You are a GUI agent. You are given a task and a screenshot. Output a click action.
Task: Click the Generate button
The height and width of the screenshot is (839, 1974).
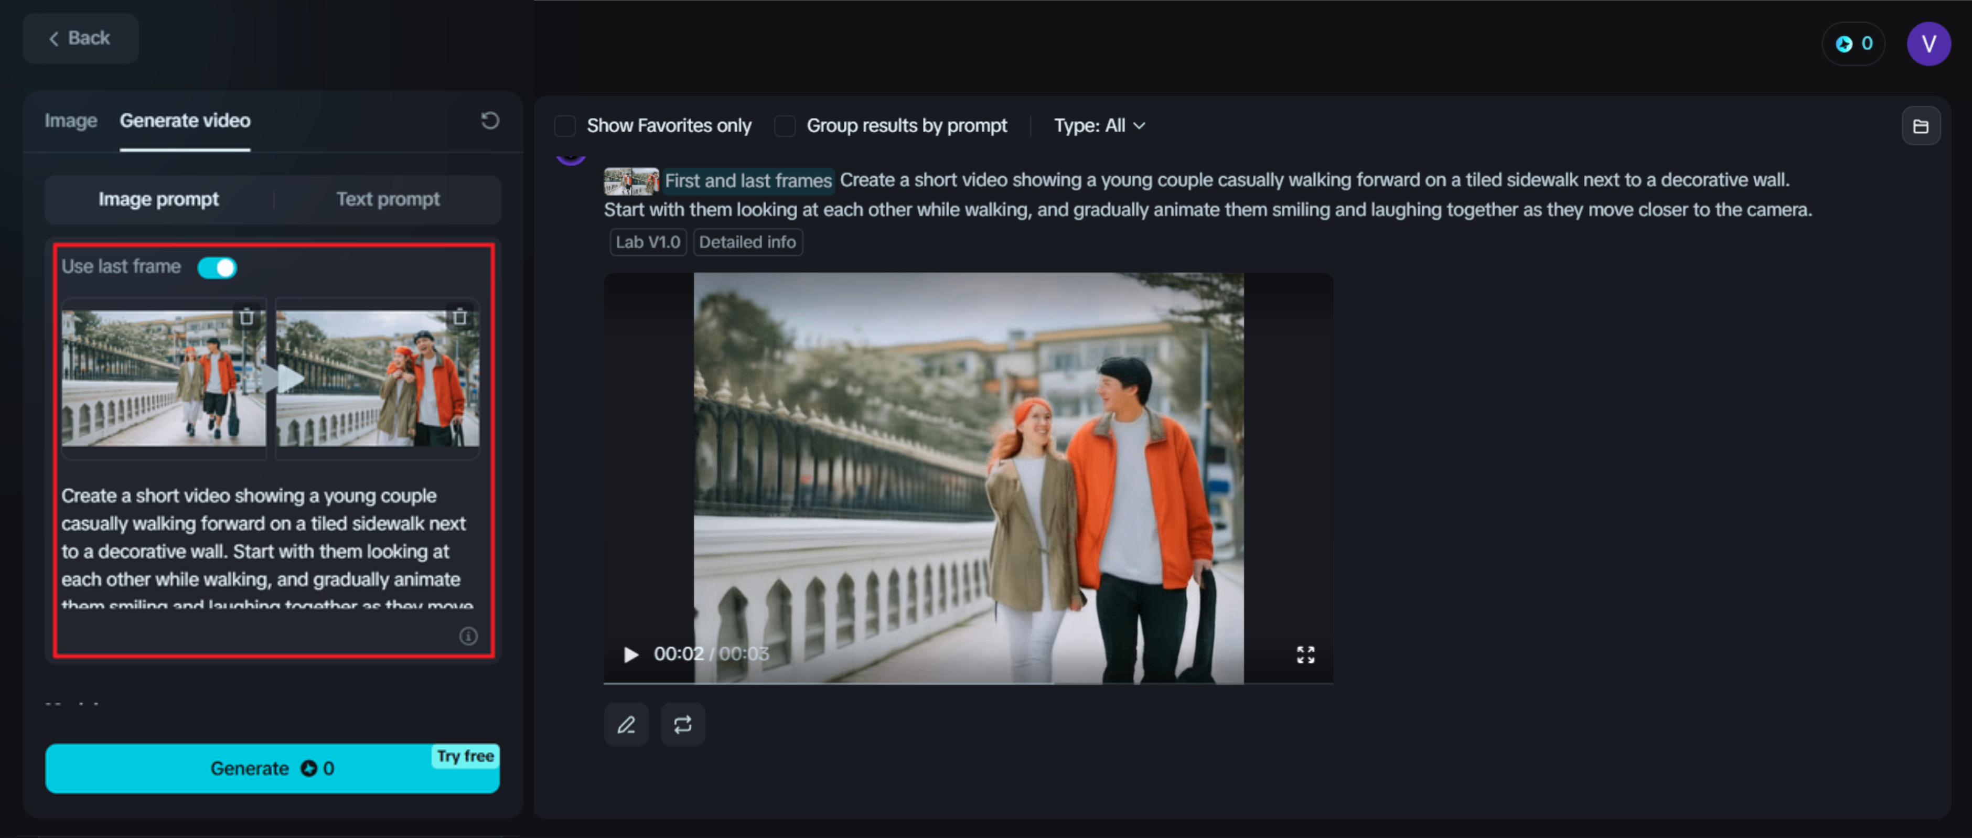271,769
